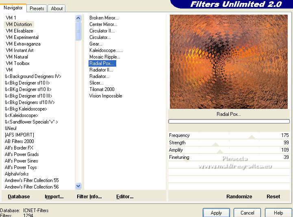Open the About tab
293x217 pixels.
(56, 9)
